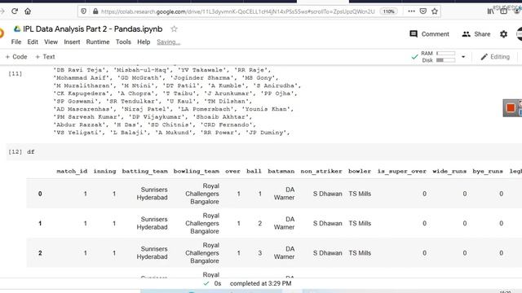Click the batting_team column header
Image resolution: width=522 pixels, height=293 pixels.
[x=145, y=171]
